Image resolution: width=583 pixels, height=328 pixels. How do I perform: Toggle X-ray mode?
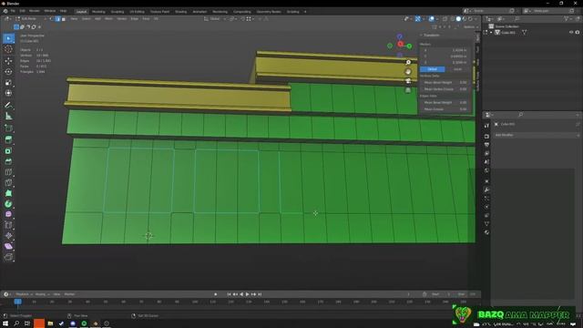coord(445,18)
